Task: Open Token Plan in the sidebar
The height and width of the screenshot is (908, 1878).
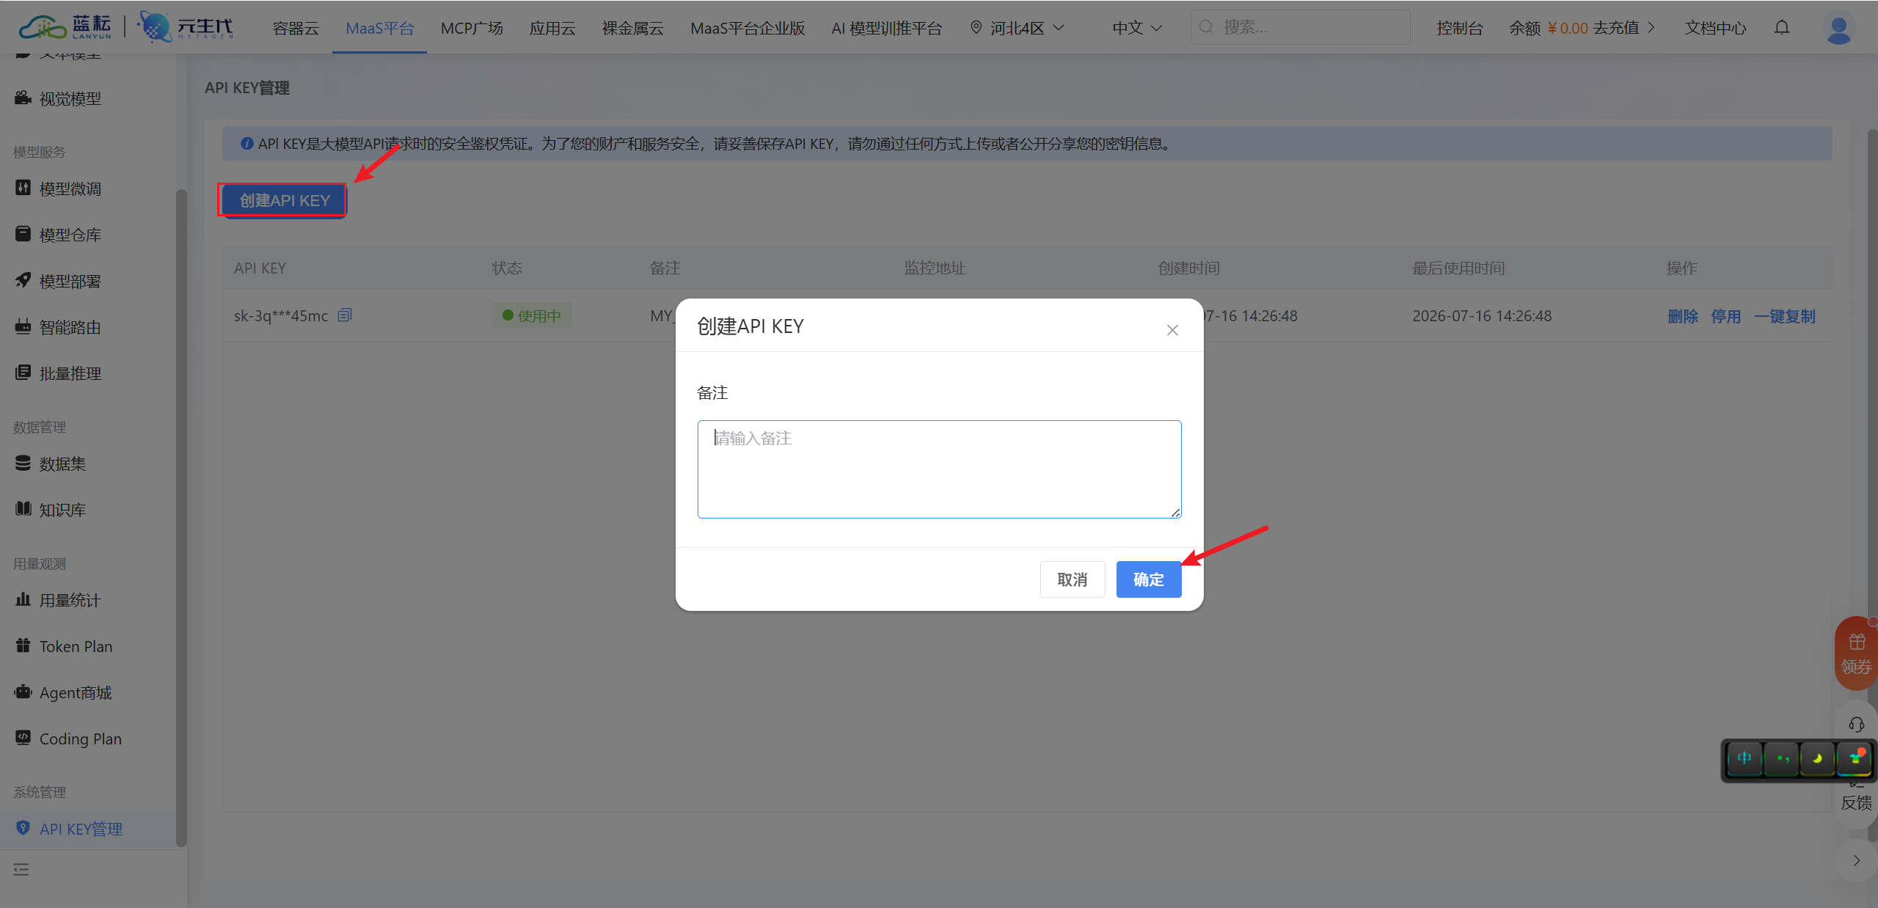Action: tap(88, 646)
